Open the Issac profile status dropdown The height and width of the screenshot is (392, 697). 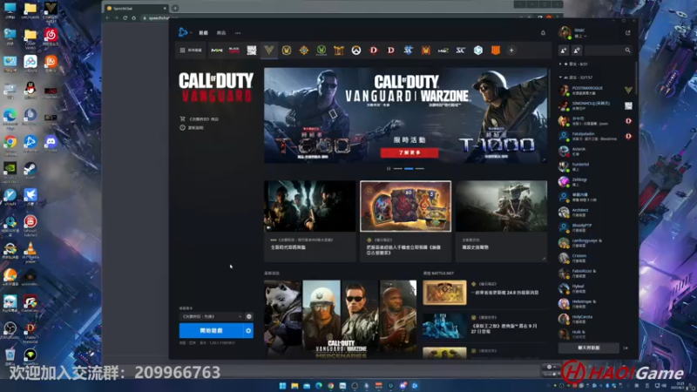[580, 36]
